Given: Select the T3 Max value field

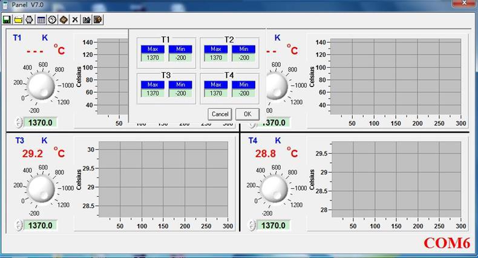Looking at the screenshot, I should tap(152, 93).
